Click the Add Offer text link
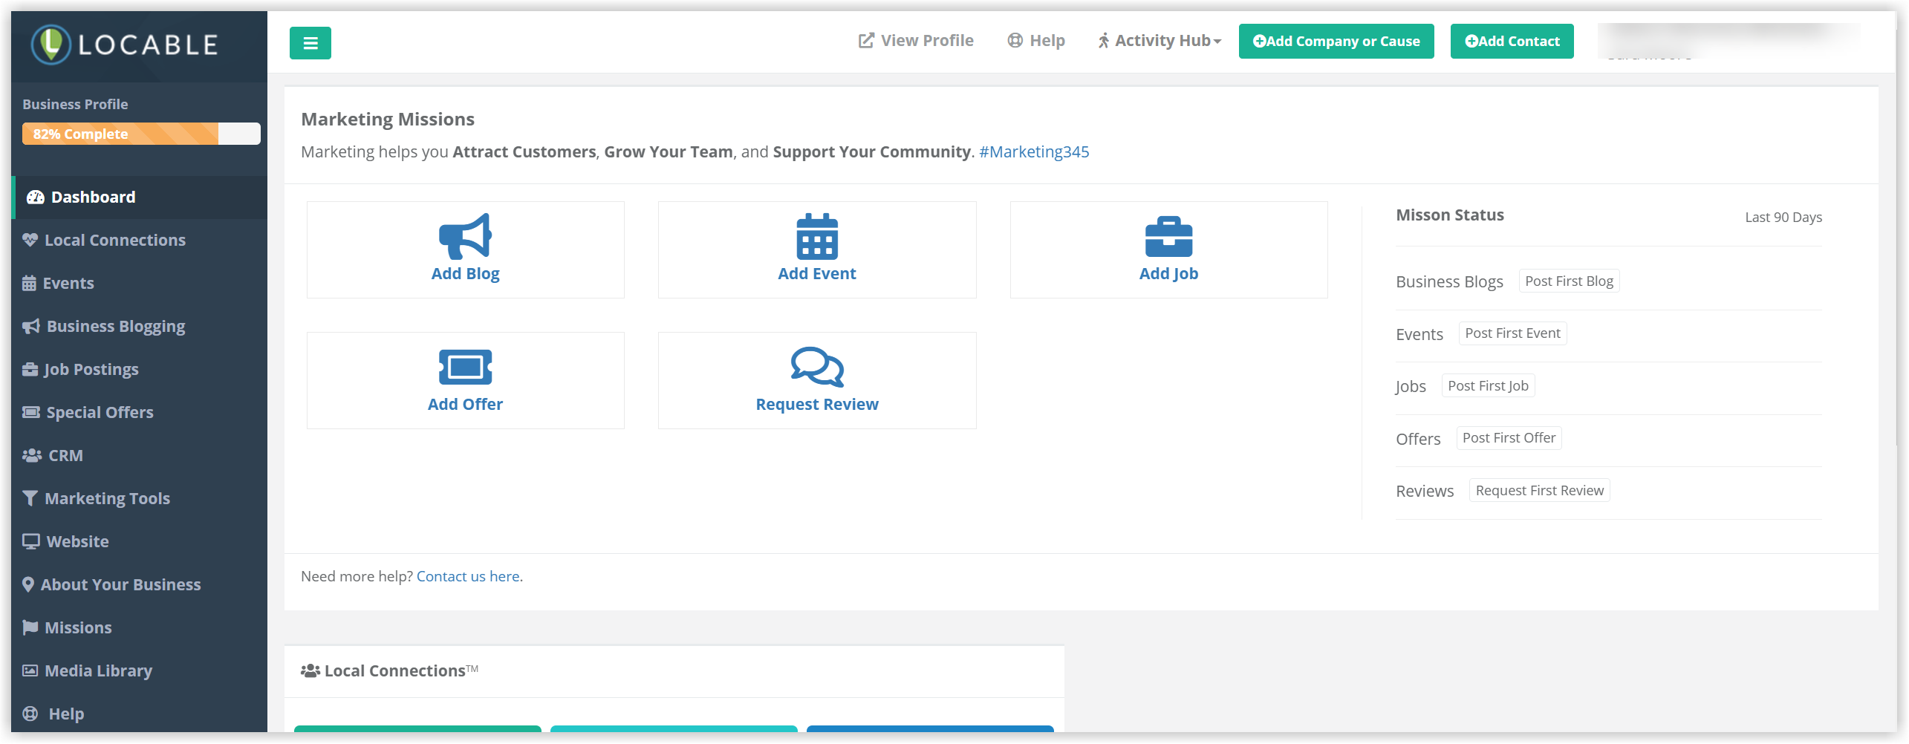This screenshot has width=1909, height=744. (465, 405)
